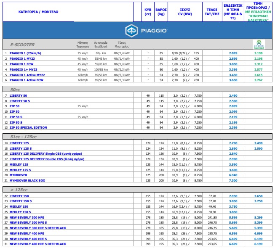Screen dimensions: 275x248
Task: Select the ΤΕΛΟΣ ΤΑΞ/ΣΗΣ column header
Action: coord(212,12)
